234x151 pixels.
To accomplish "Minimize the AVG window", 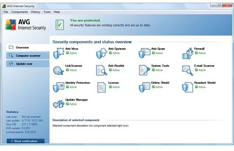I will click(213, 5).
